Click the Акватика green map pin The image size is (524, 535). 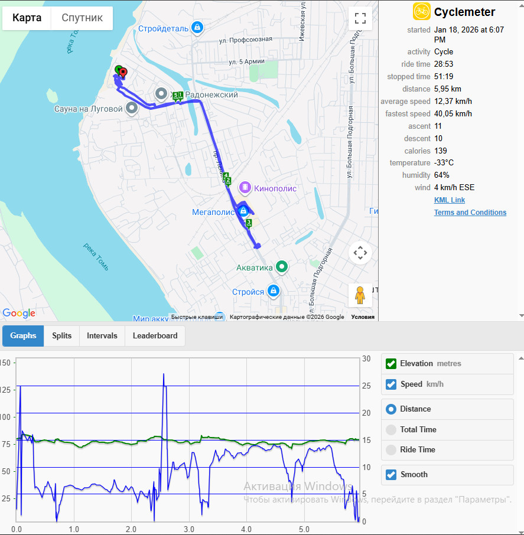(282, 266)
